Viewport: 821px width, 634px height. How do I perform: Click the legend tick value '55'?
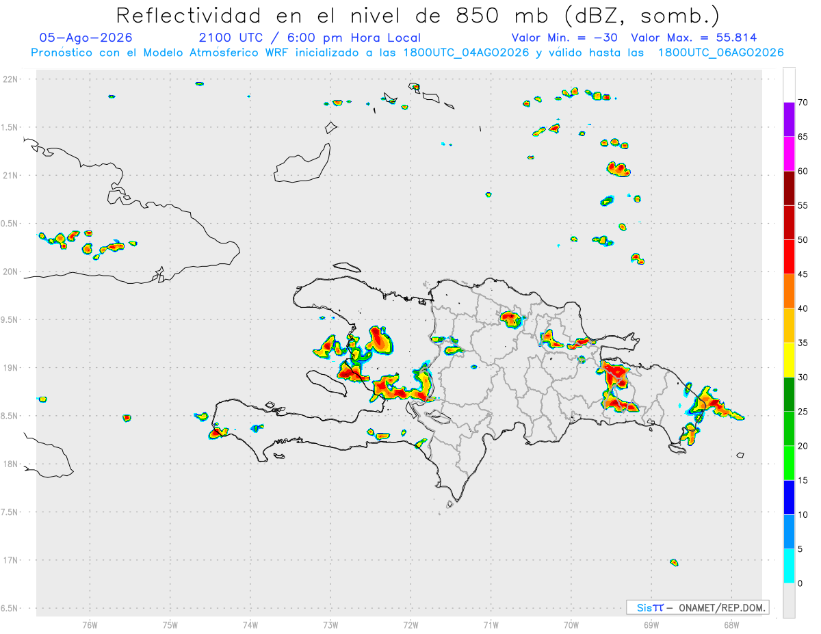[803, 206]
